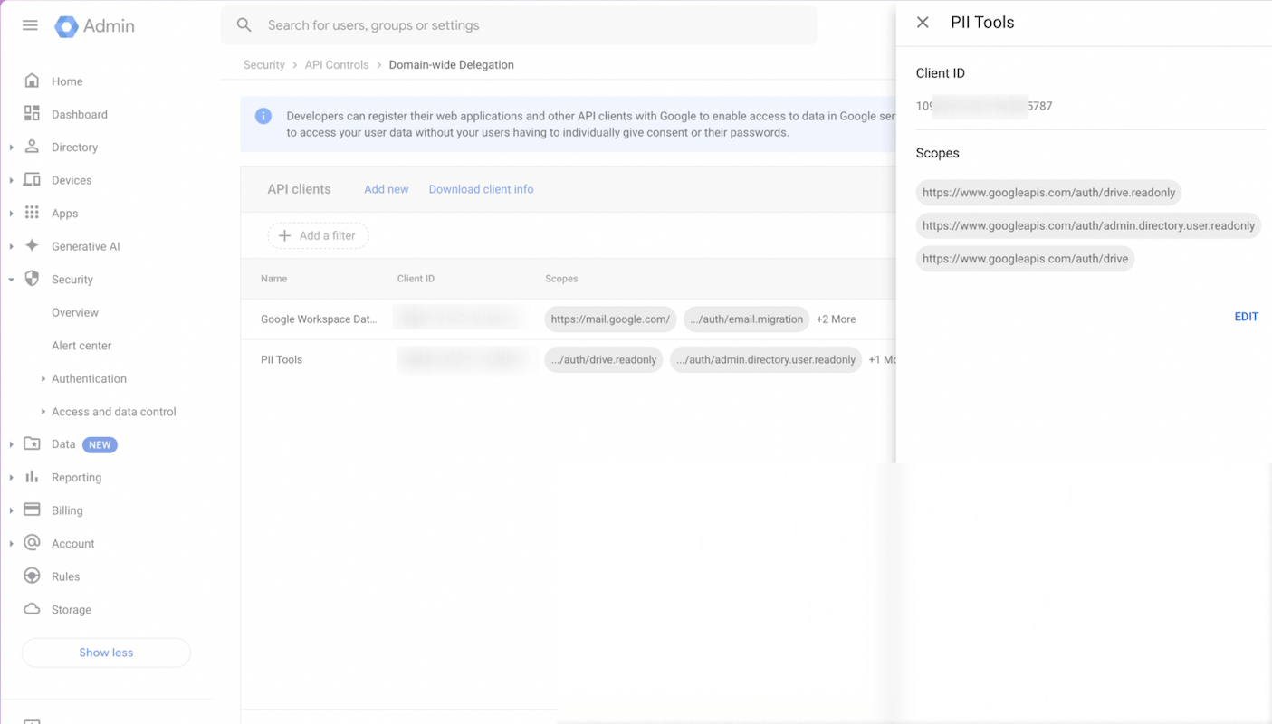Click the Dashboard icon in sidebar

pos(32,114)
